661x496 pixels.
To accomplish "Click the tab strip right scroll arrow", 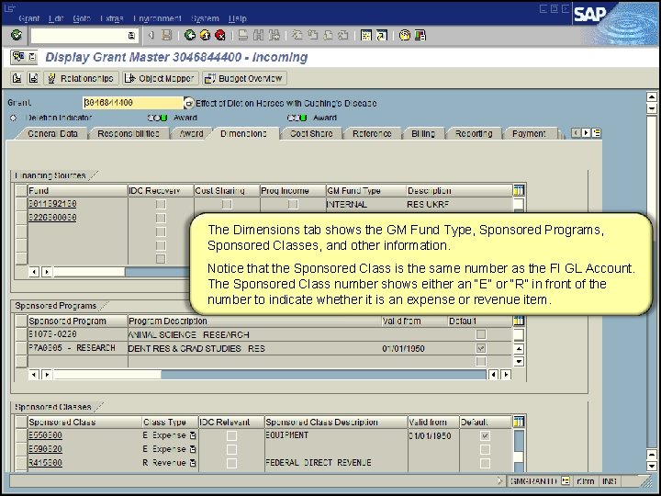I will tap(586, 133).
